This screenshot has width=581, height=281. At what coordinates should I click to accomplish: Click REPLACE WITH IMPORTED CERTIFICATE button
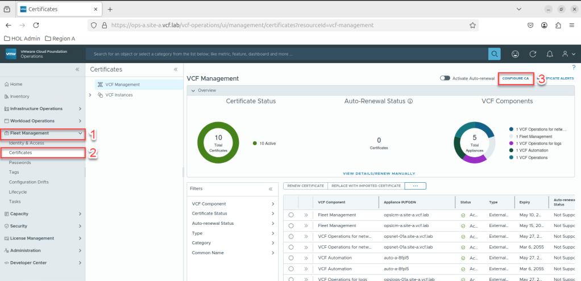pos(366,186)
